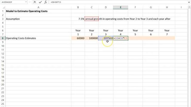This screenshot has width=191, height=107.
Task: Click the year number 5 cell
Action: [135, 34]
